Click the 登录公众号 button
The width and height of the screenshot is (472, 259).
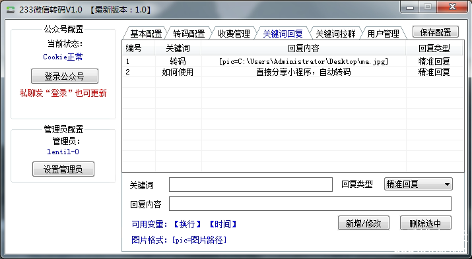tap(65, 76)
